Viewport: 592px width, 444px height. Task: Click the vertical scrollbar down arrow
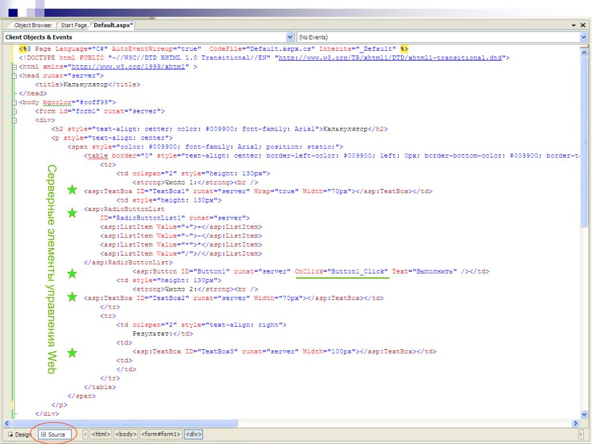pos(584,415)
